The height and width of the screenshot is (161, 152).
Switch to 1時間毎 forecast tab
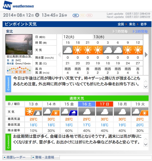[120, 31]
